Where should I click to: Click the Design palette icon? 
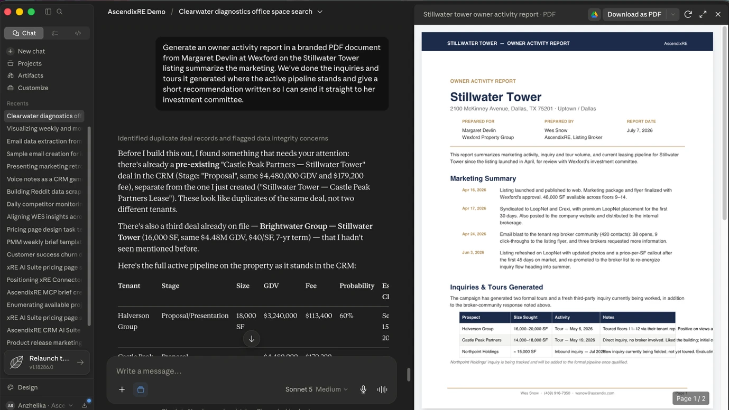click(10, 387)
